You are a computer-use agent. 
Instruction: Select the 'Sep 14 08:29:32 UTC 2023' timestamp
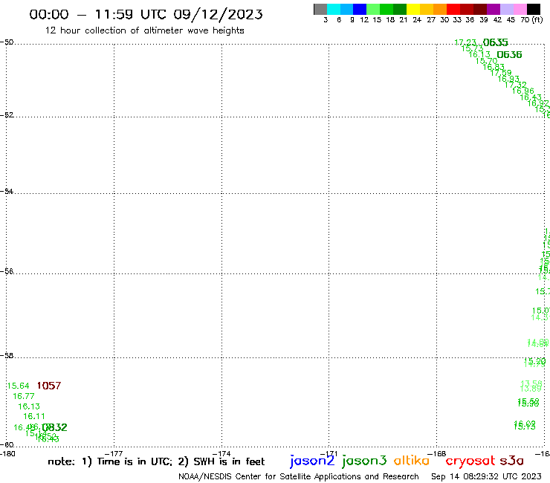click(486, 476)
